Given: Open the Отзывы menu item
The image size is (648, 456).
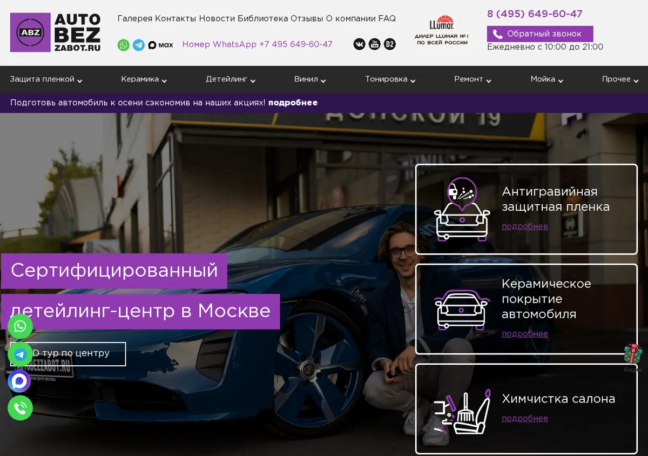Looking at the screenshot, I should [307, 18].
